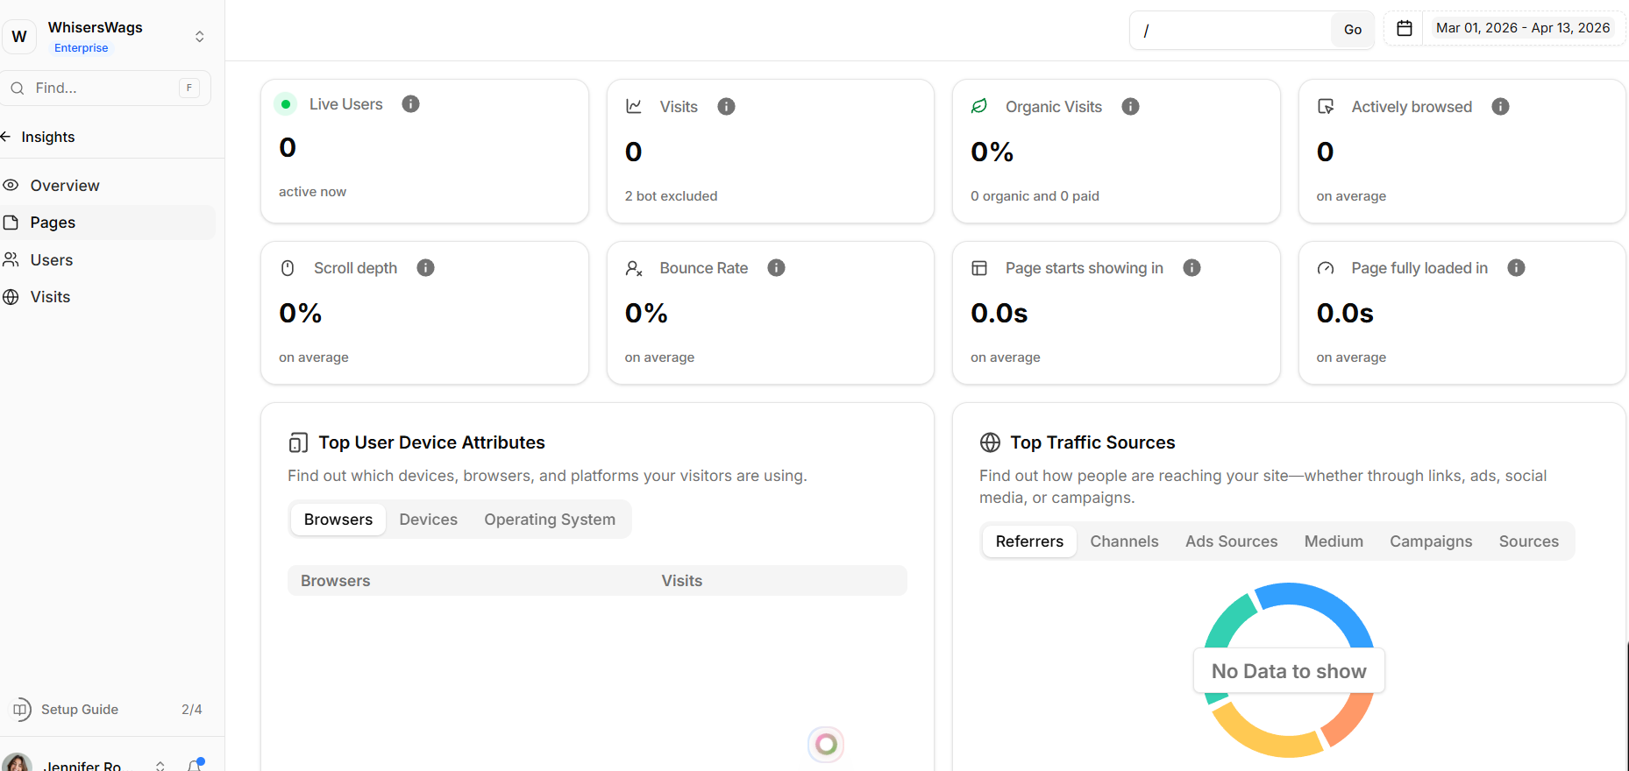1629x771 pixels.
Task: Click the info icon next to Actively browsed
Action: [1500, 107]
